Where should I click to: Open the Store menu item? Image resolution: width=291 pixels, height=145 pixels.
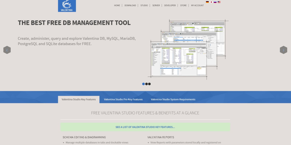point(183,5)
